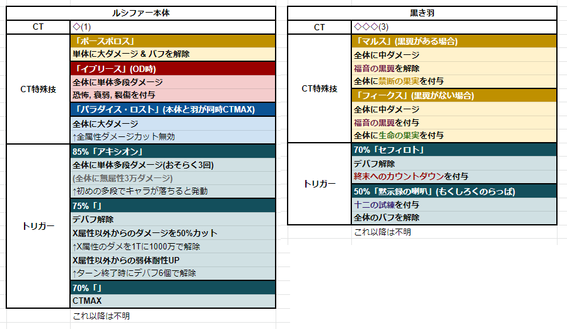Select the 「マルス」(黒翼がある場合) cell

(454, 41)
